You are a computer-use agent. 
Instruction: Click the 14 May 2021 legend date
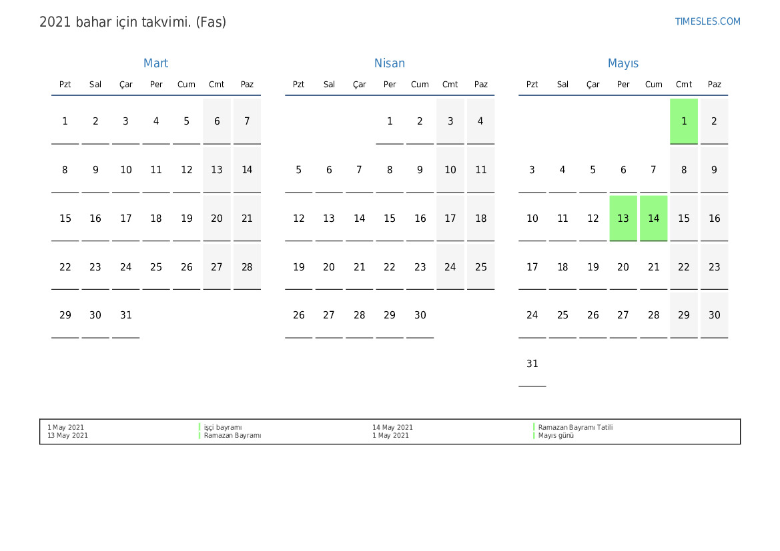coord(392,428)
